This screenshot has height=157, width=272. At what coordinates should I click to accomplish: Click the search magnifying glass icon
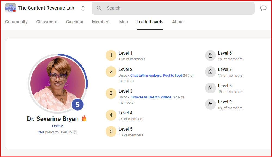click(x=99, y=8)
